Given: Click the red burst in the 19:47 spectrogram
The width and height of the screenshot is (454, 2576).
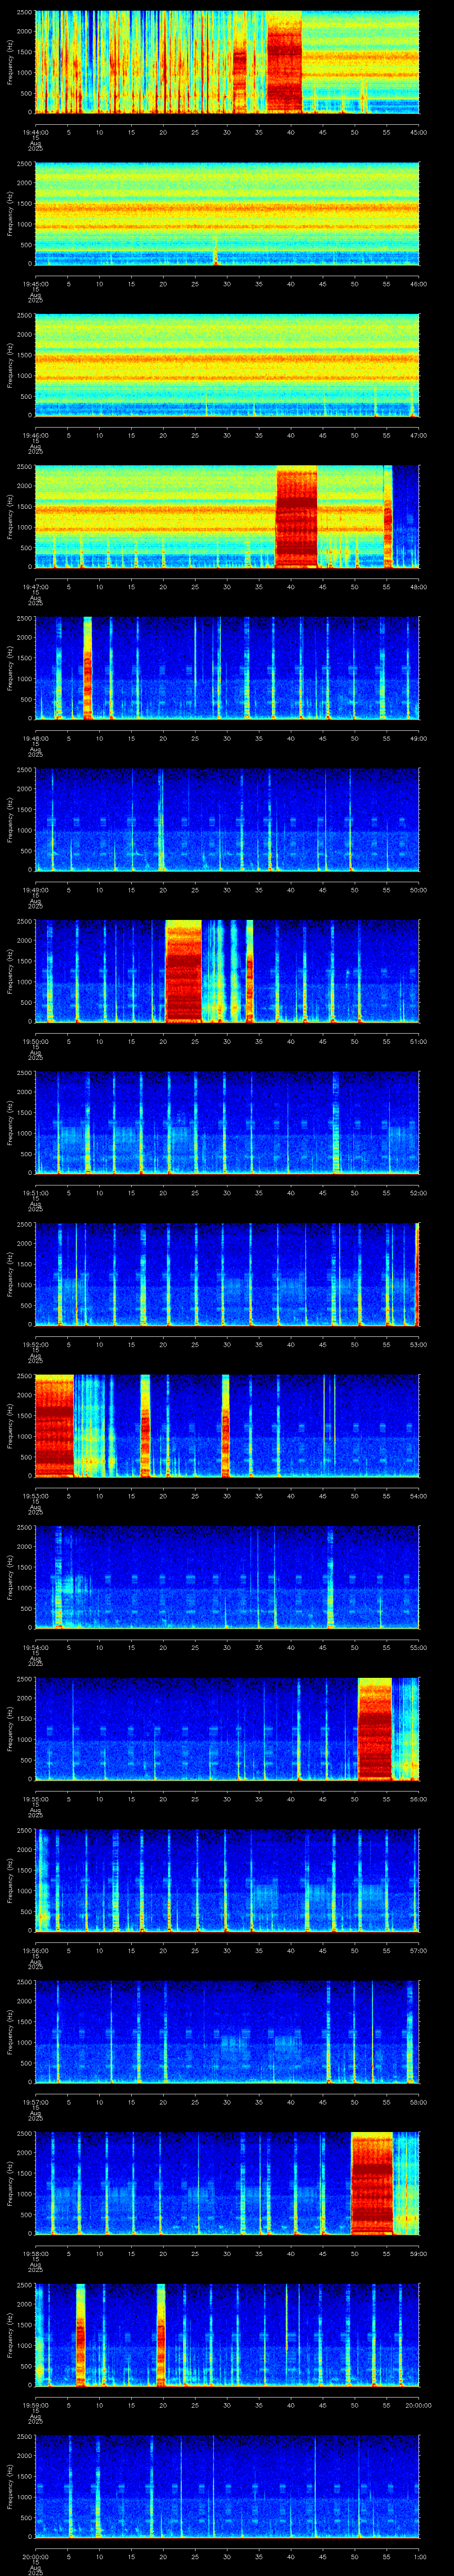Looking at the screenshot, I should click(x=296, y=517).
